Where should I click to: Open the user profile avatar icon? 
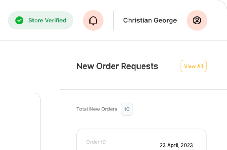[x=197, y=20]
